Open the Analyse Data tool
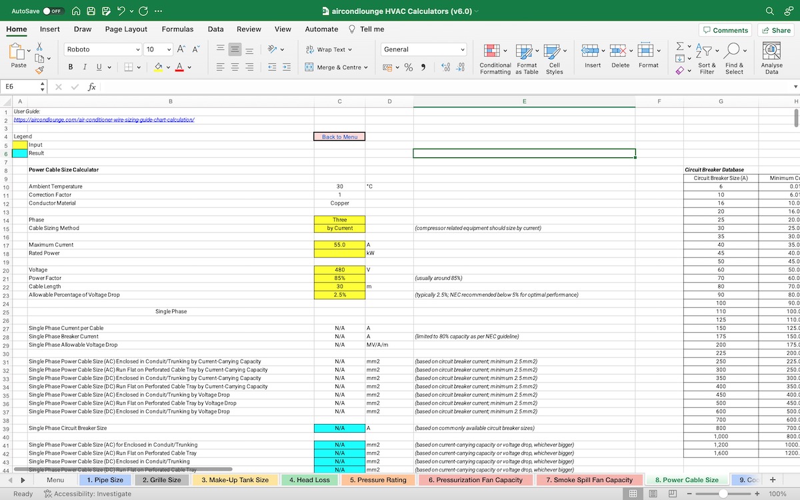This screenshot has width=800, height=500. [x=771, y=51]
